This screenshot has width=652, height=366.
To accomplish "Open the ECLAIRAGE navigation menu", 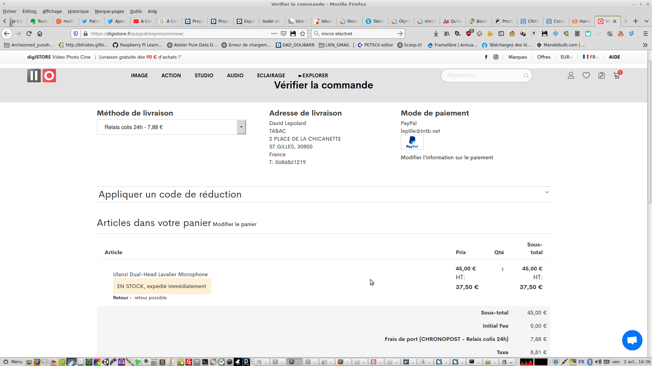I will click(x=271, y=75).
